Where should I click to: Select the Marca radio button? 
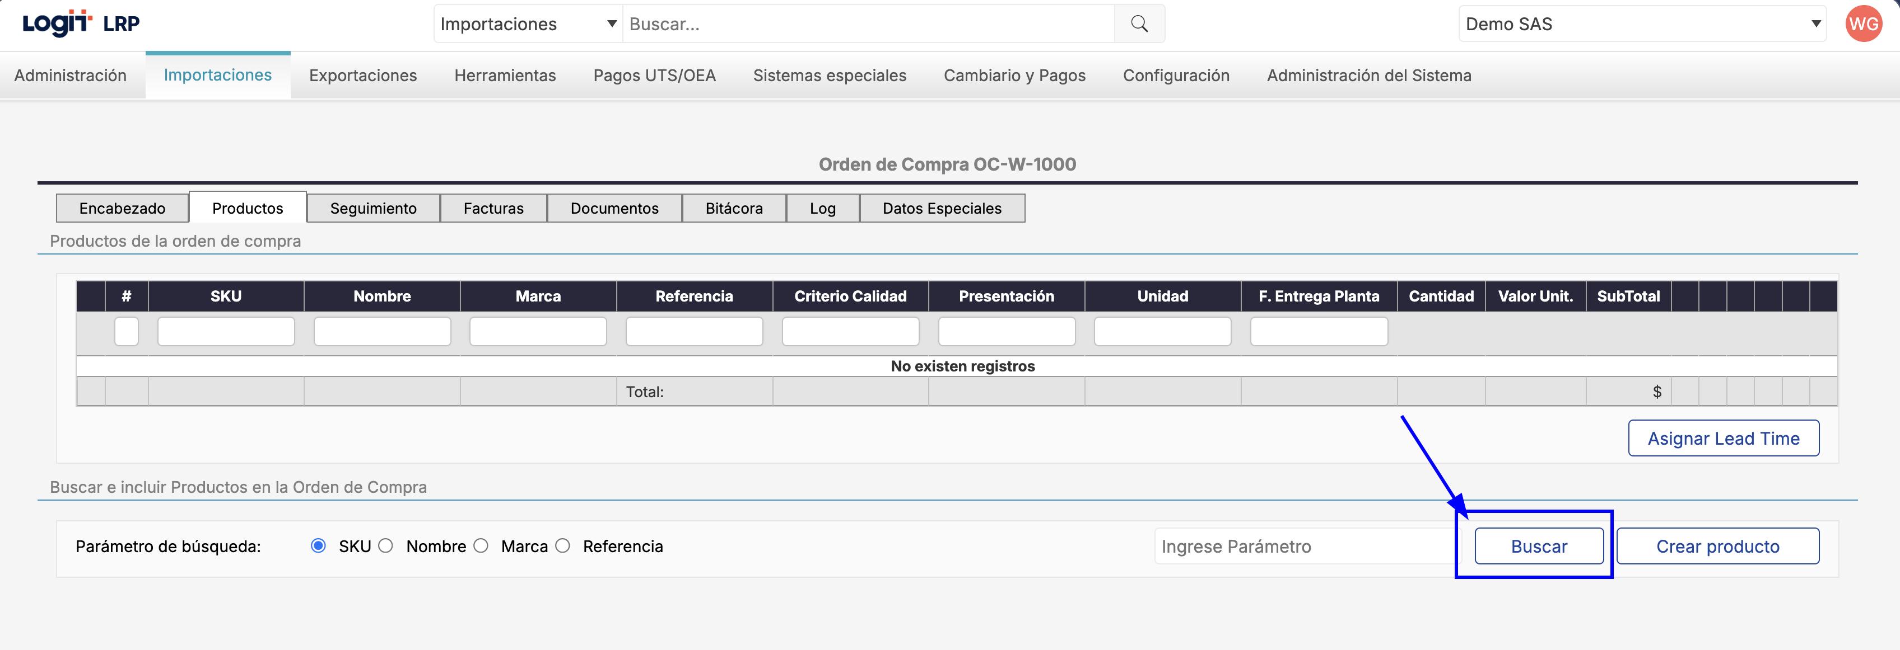pos(481,546)
